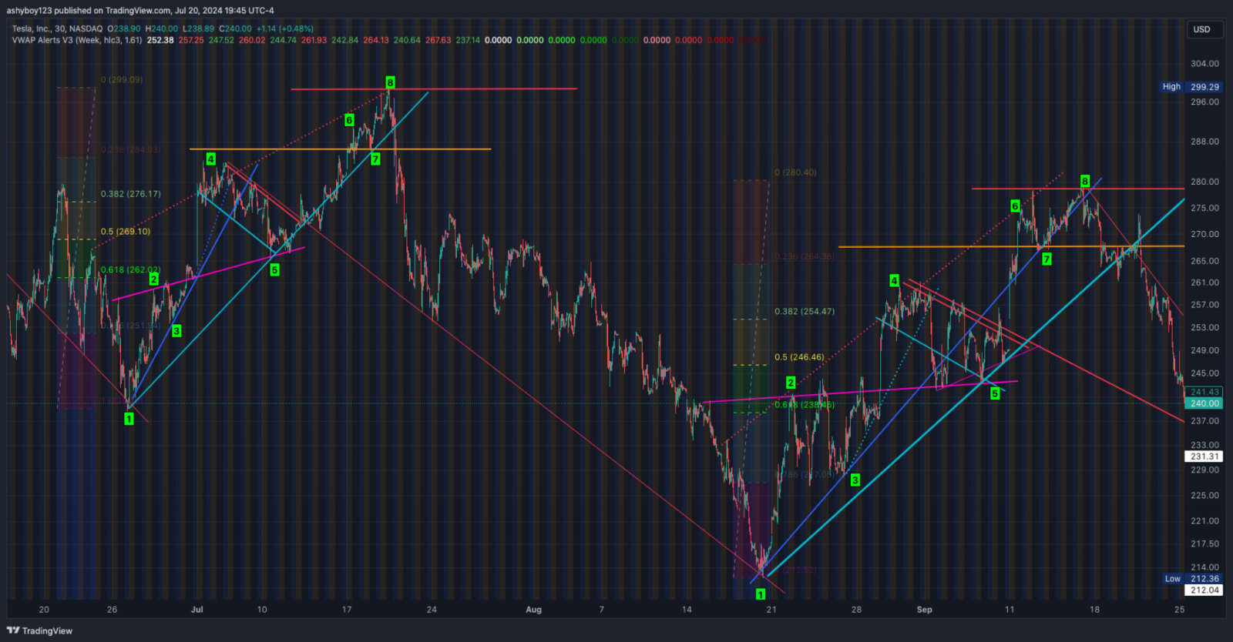
Task: Click the 225.00 price scale value
Action: pos(1204,496)
